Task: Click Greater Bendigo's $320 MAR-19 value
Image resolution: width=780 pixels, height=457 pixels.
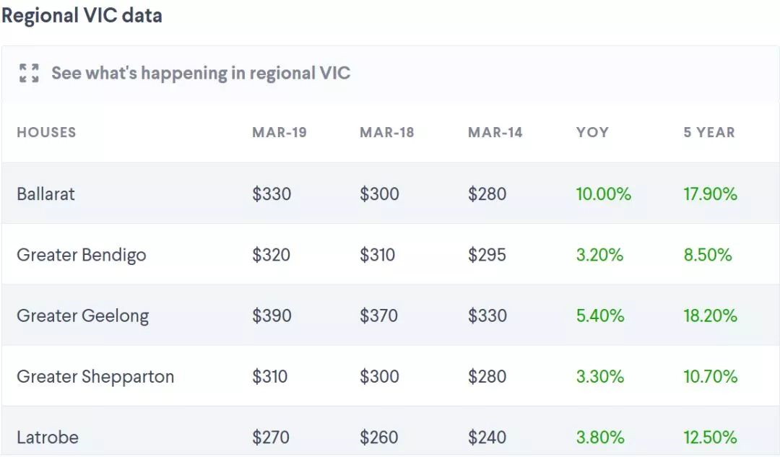Action: point(271,255)
